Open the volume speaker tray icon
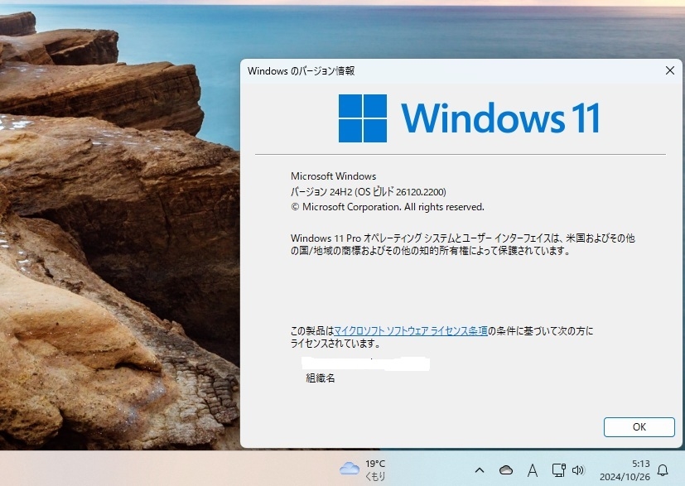The image size is (685, 486). [578, 470]
